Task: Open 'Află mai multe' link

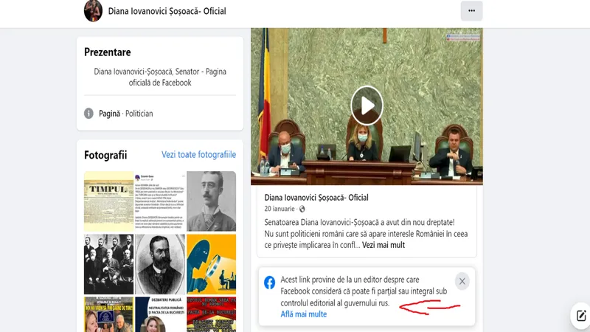Action: (x=303, y=314)
